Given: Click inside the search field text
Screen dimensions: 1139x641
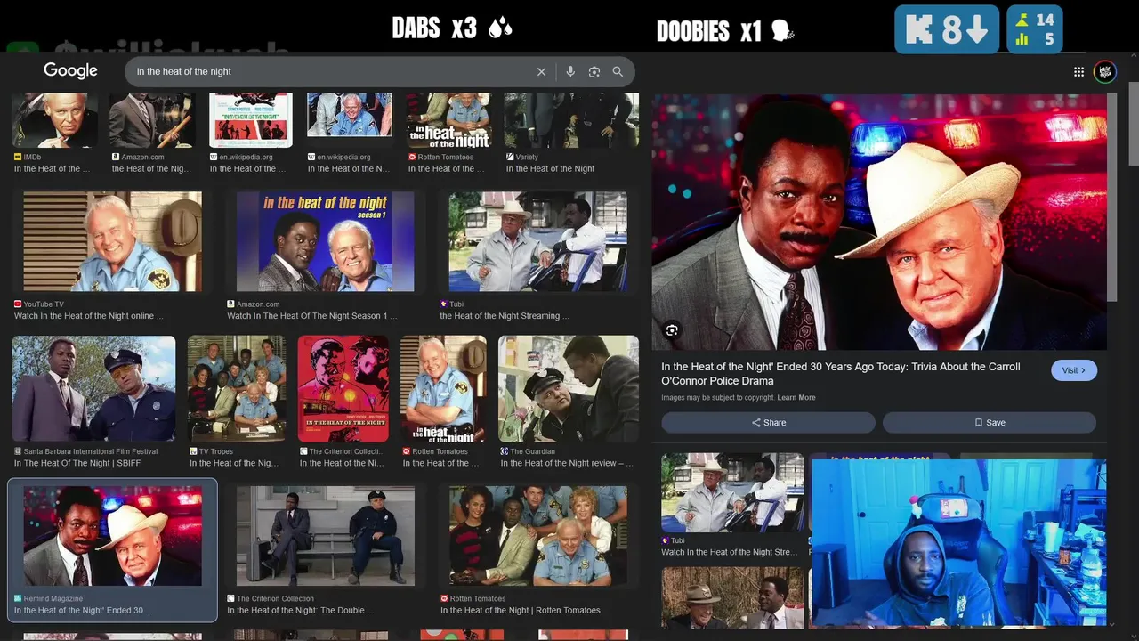Looking at the screenshot, I should click(184, 71).
